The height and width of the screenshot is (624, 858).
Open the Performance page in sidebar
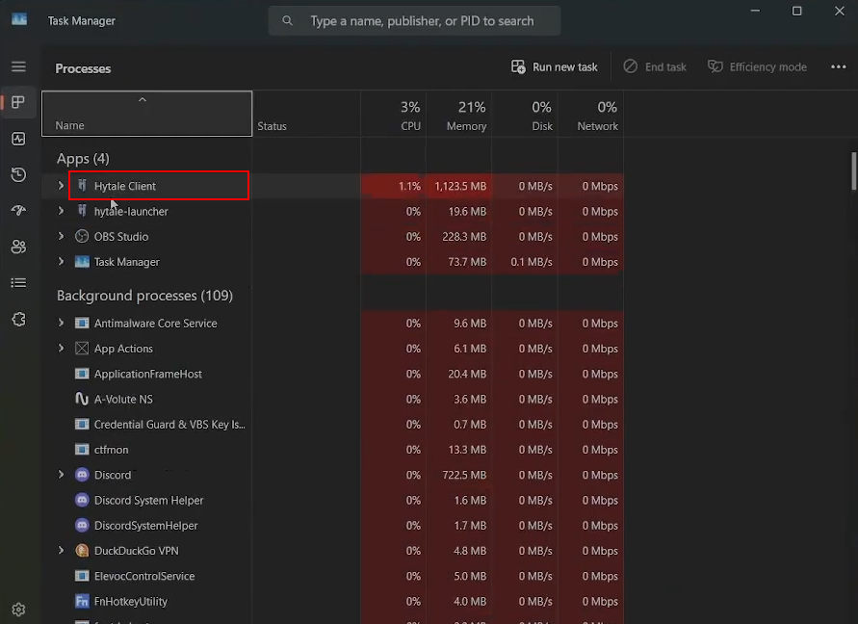point(18,139)
